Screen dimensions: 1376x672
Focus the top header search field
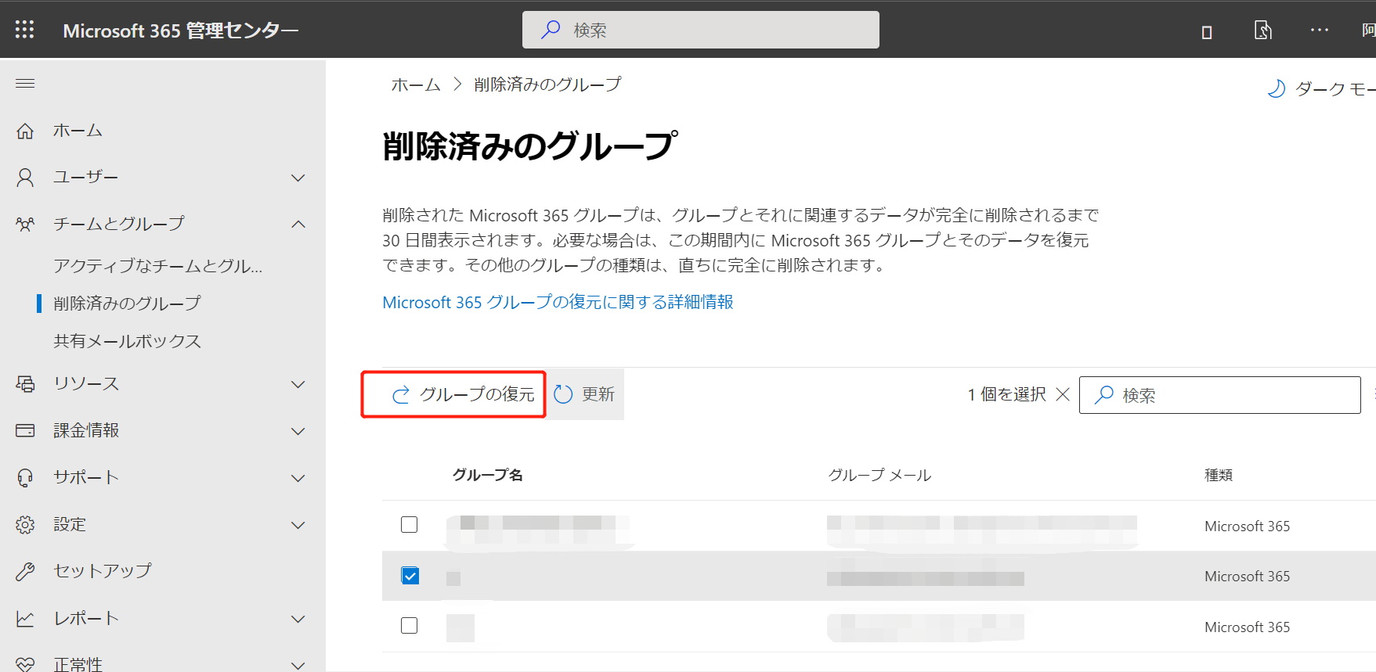(701, 30)
